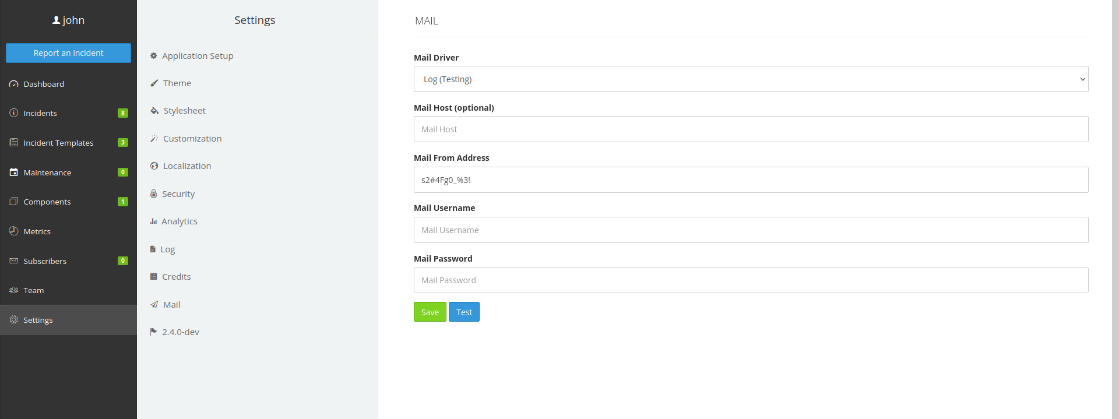Image resolution: width=1119 pixels, height=419 pixels.
Task: Click the Security lock icon
Action: 154,194
